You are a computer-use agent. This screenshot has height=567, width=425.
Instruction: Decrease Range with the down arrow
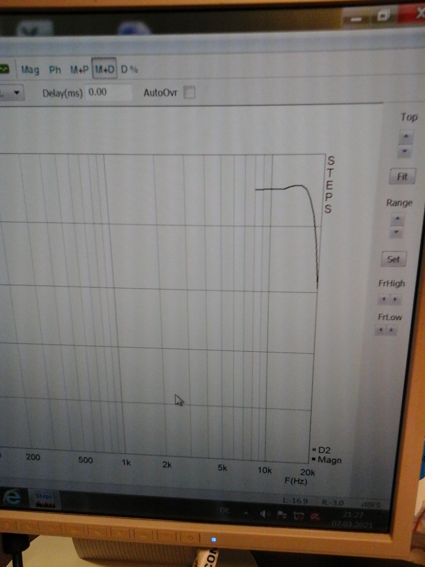tap(397, 232)
